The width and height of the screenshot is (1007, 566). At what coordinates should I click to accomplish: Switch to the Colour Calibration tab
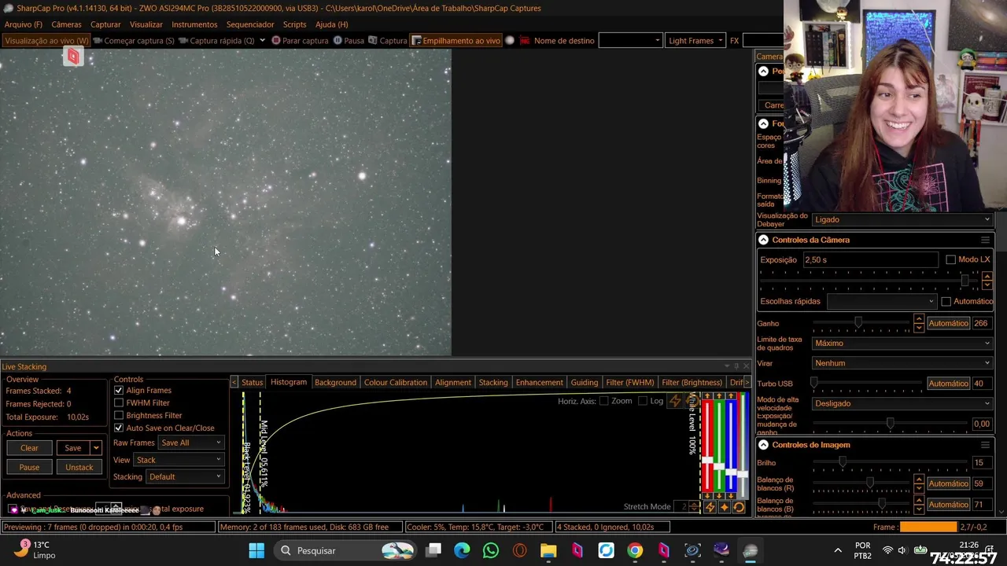396,382
